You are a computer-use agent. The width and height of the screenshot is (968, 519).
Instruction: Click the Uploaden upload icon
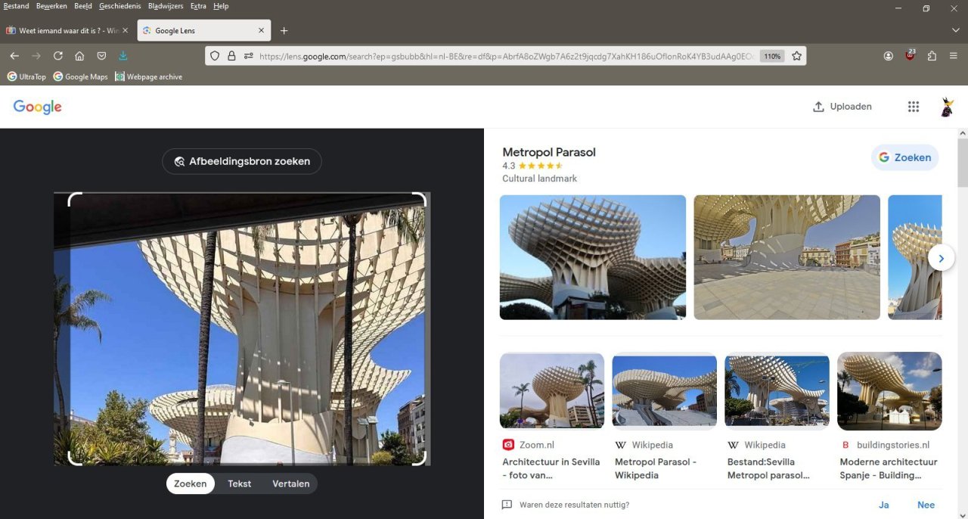818,106
